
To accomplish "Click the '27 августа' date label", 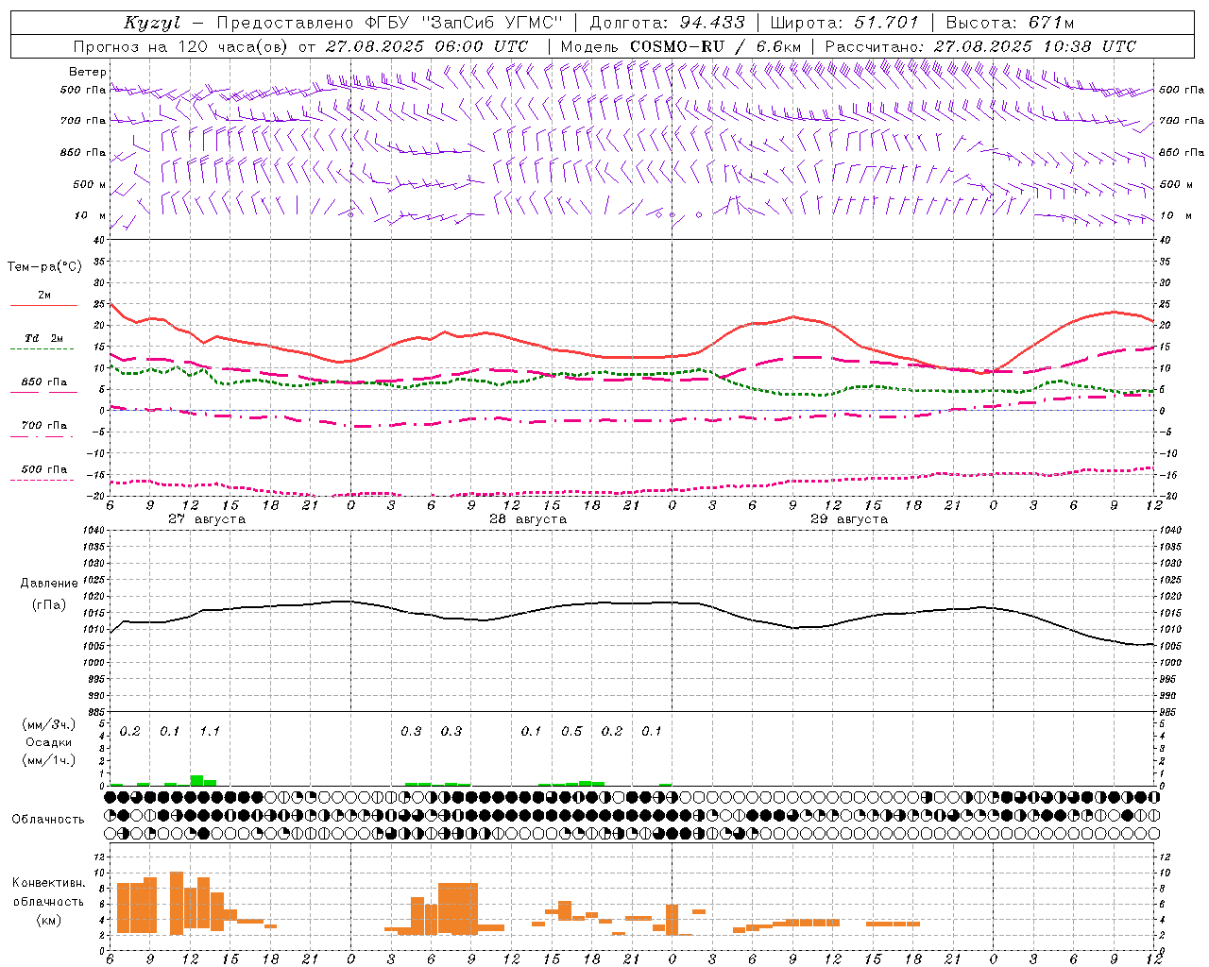I will [207, 519].
